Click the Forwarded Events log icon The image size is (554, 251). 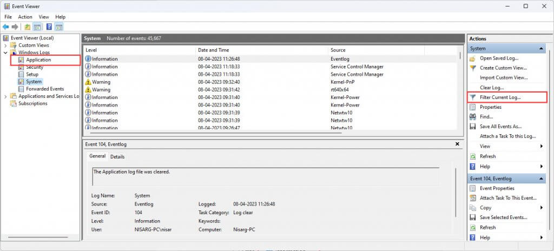pyautogui.click(x=21, y=89)
